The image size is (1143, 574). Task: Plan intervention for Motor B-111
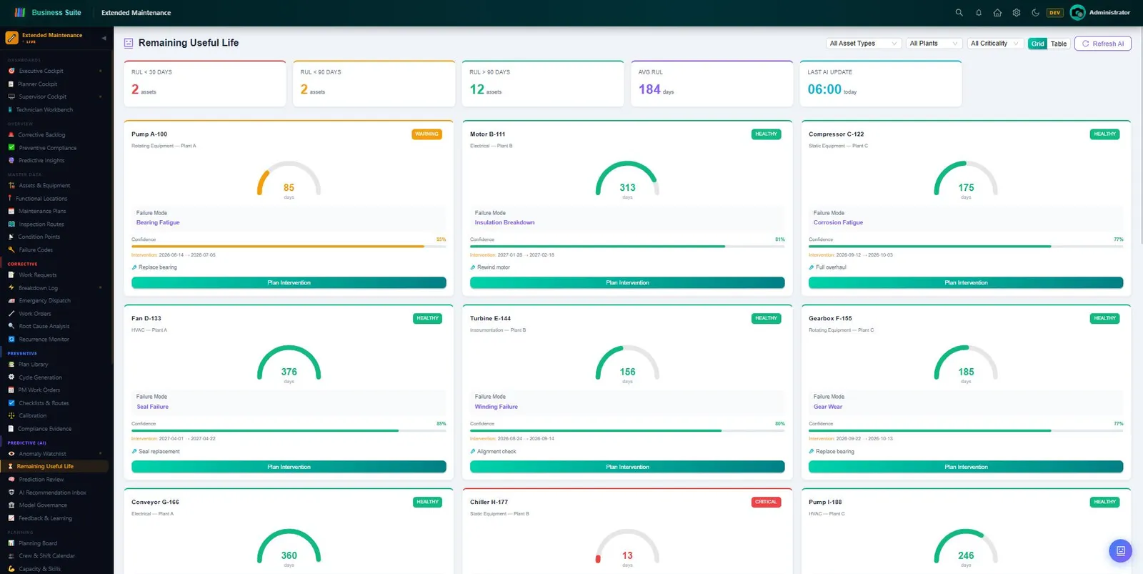[x=627, y=283]
